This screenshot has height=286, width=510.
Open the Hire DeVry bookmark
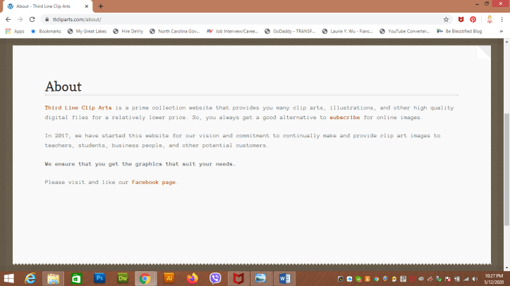click(128, 31)
